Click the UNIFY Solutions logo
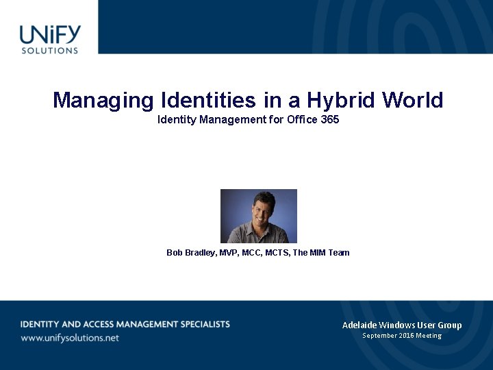 click(50, 39)
